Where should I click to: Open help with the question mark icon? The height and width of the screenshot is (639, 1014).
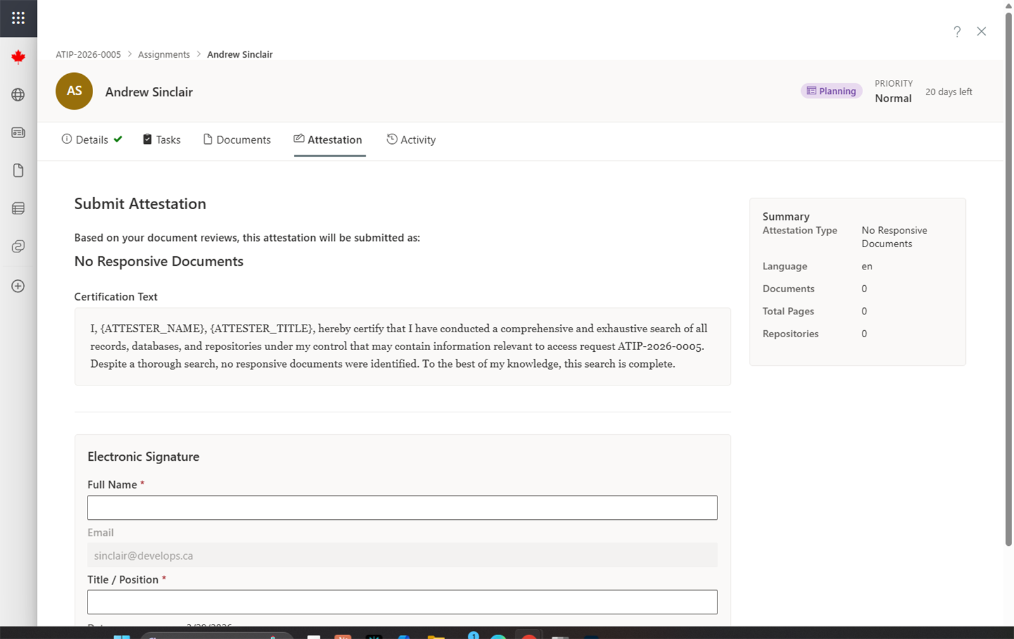[957, 32]
